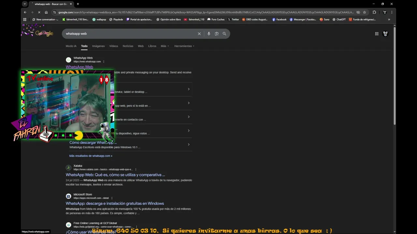Clear the search query with X

(x=199, y=33)
